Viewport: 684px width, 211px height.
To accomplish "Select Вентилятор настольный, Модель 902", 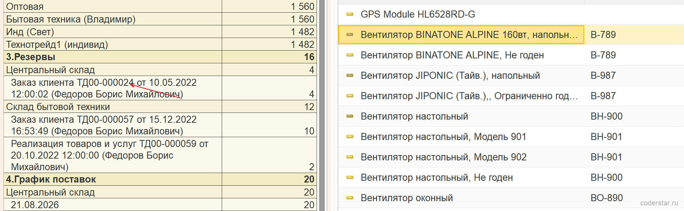I will click(x=444, y=157).
